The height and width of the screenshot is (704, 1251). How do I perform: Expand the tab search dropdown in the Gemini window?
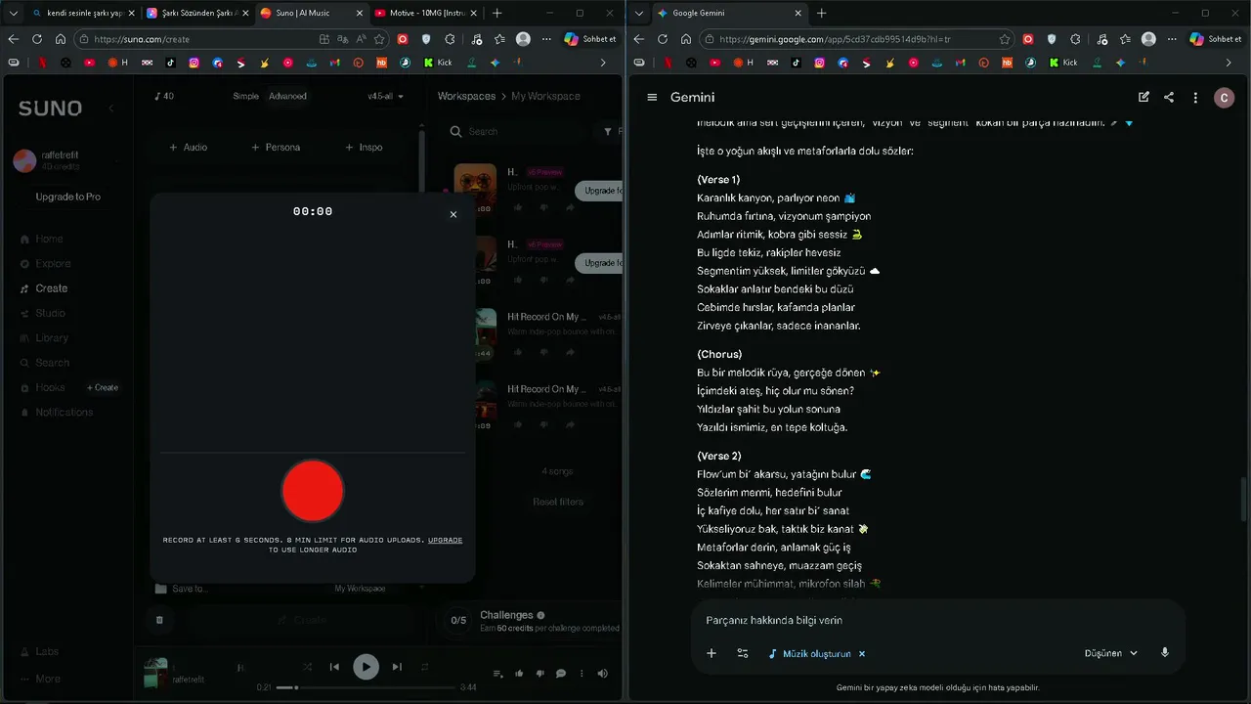[638, 13]
